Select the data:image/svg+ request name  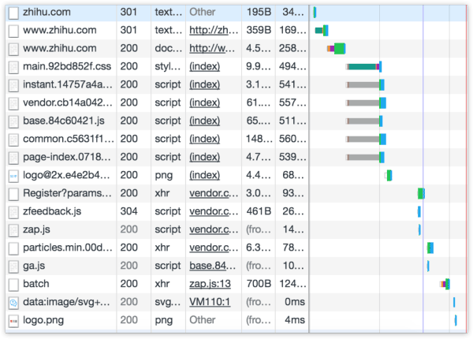coord(66,302)
